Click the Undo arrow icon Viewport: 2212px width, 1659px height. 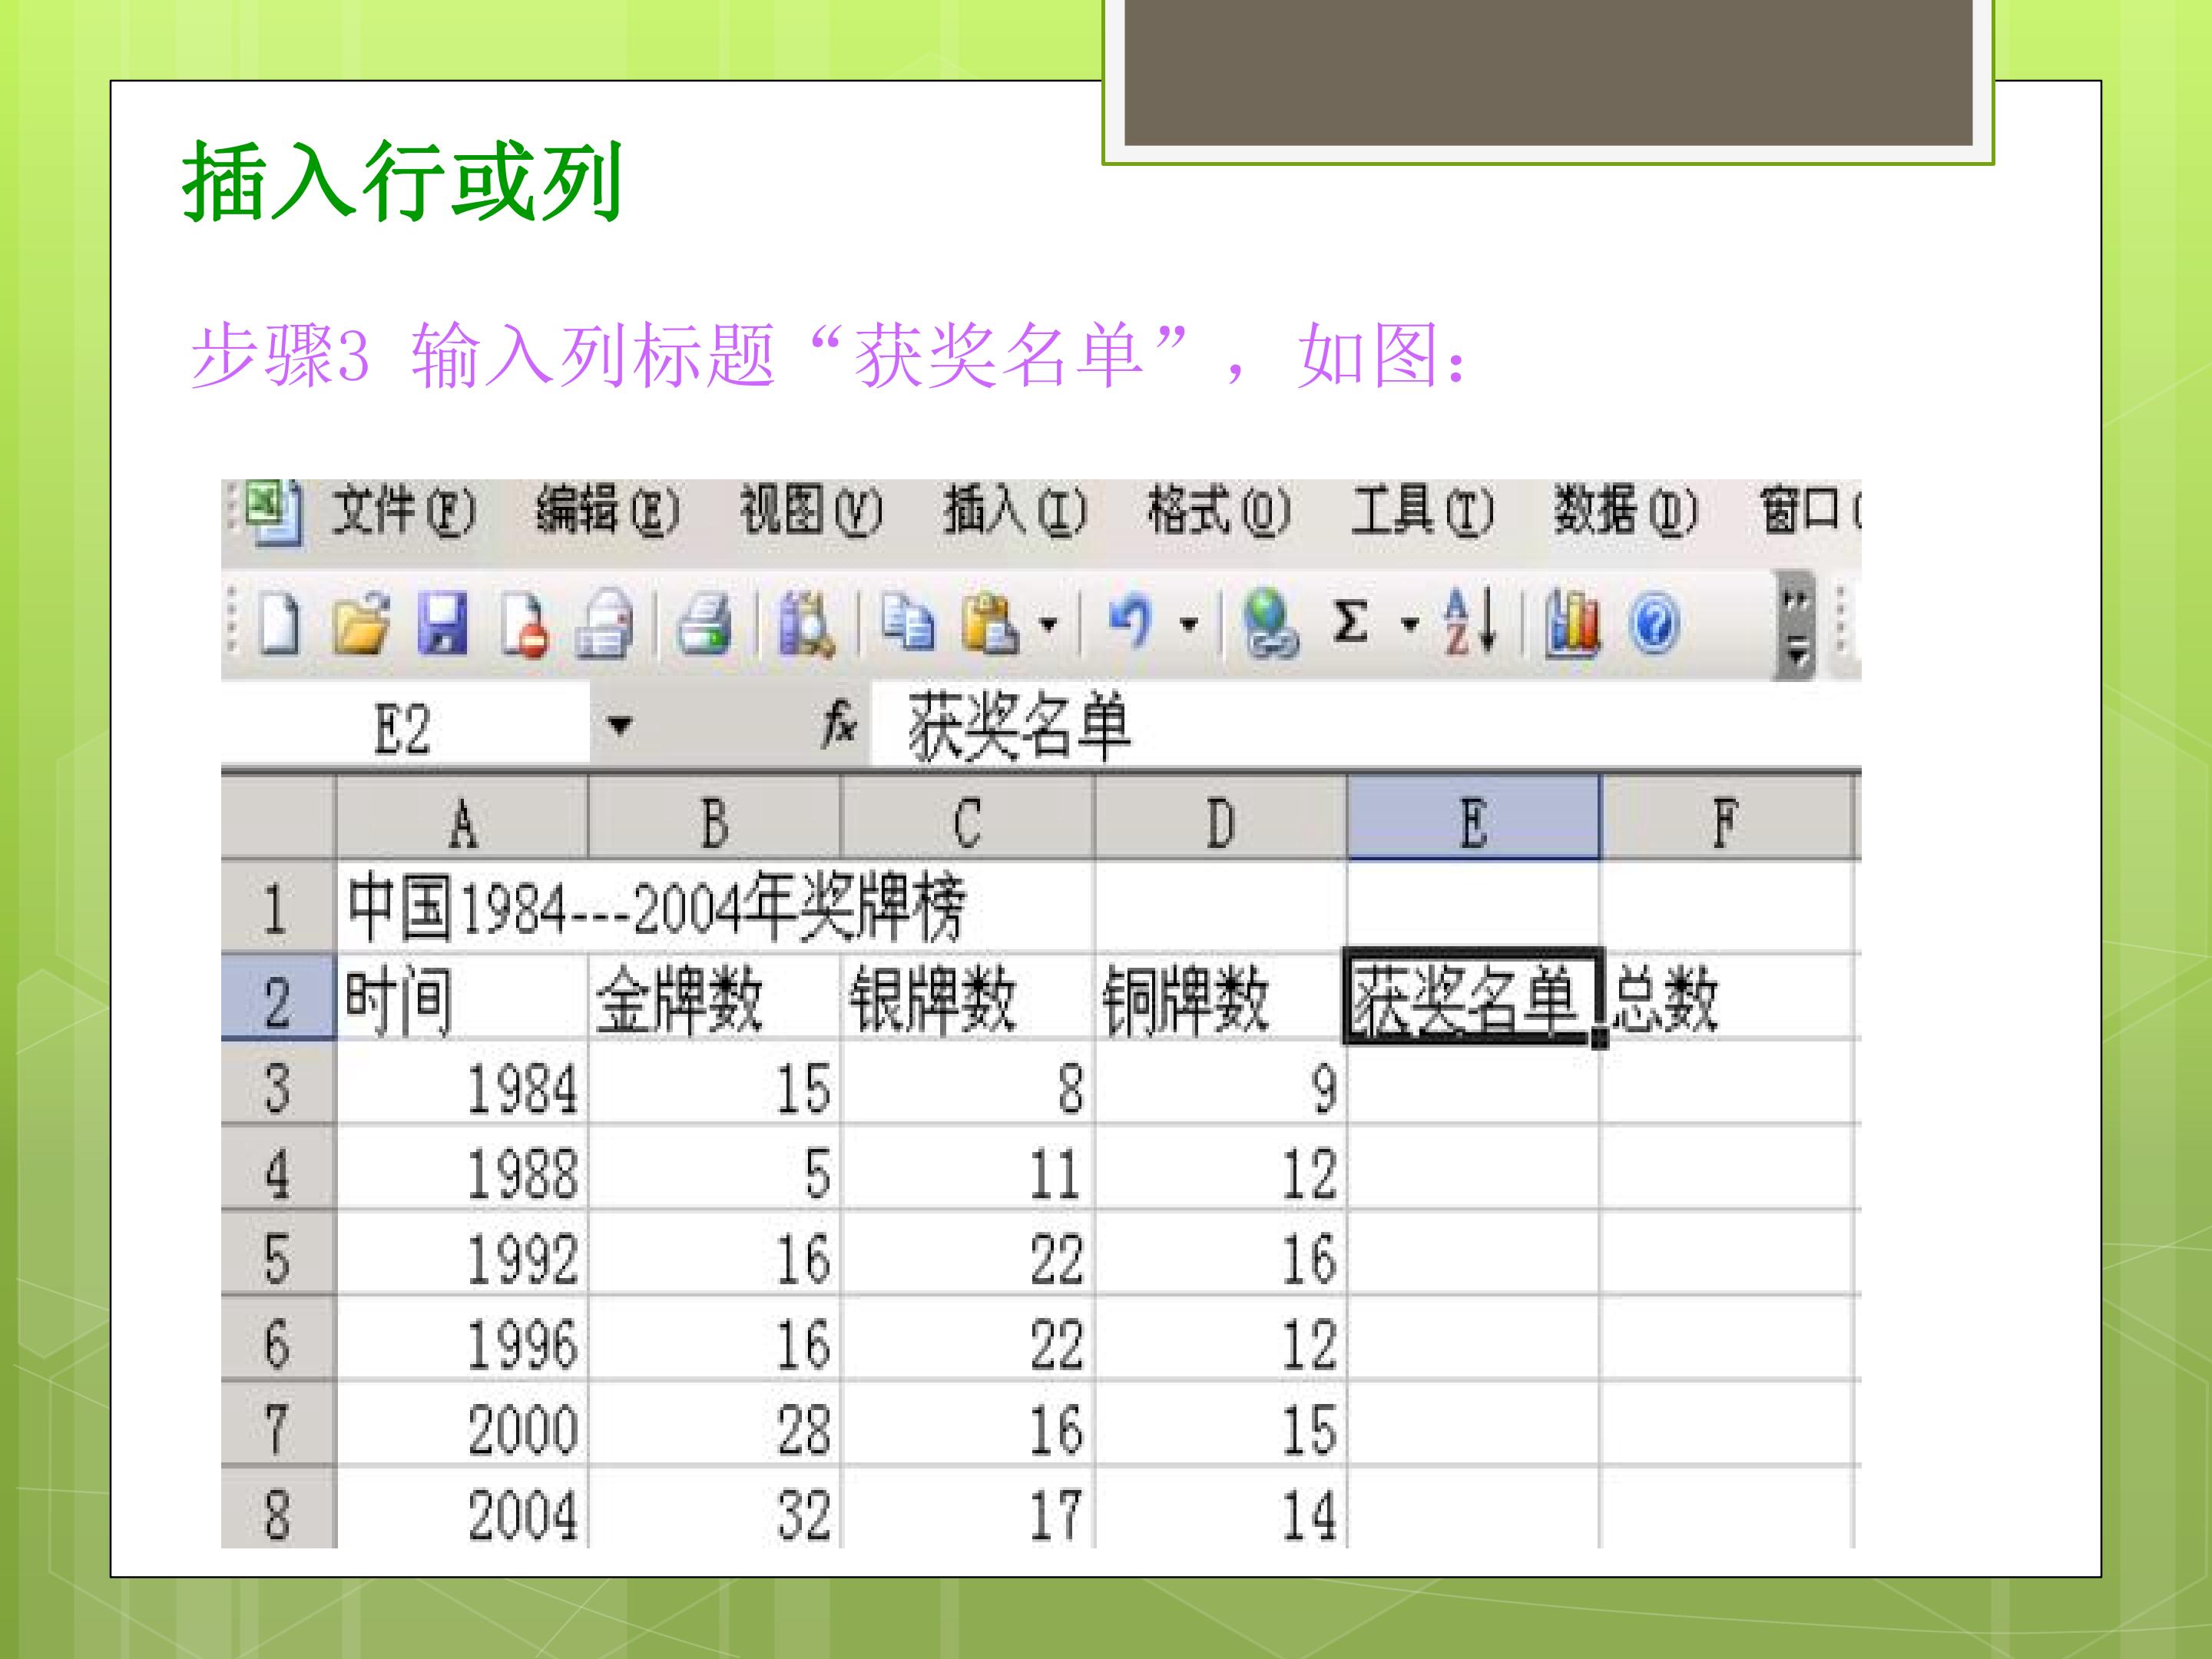pos(1131,622)
